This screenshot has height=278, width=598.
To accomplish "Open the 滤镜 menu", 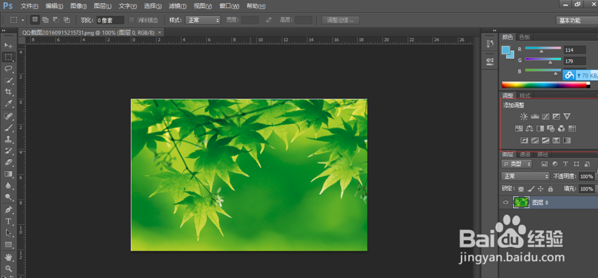I will point(178,6).
